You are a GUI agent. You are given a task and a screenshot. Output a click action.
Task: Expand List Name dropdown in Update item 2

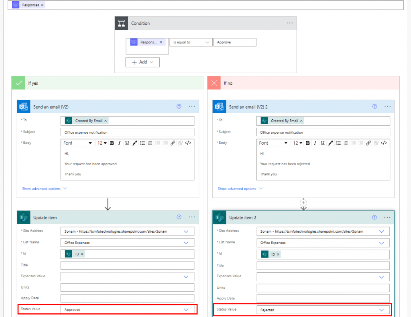pyautogui.click(x=382, y=243)
